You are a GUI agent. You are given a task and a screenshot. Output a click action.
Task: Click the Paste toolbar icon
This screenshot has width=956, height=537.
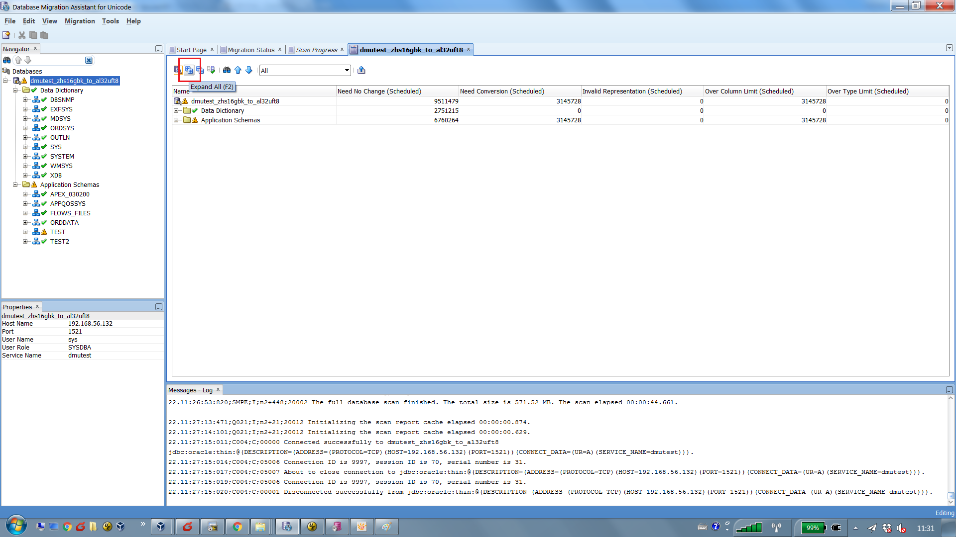[x=44, y=35]
